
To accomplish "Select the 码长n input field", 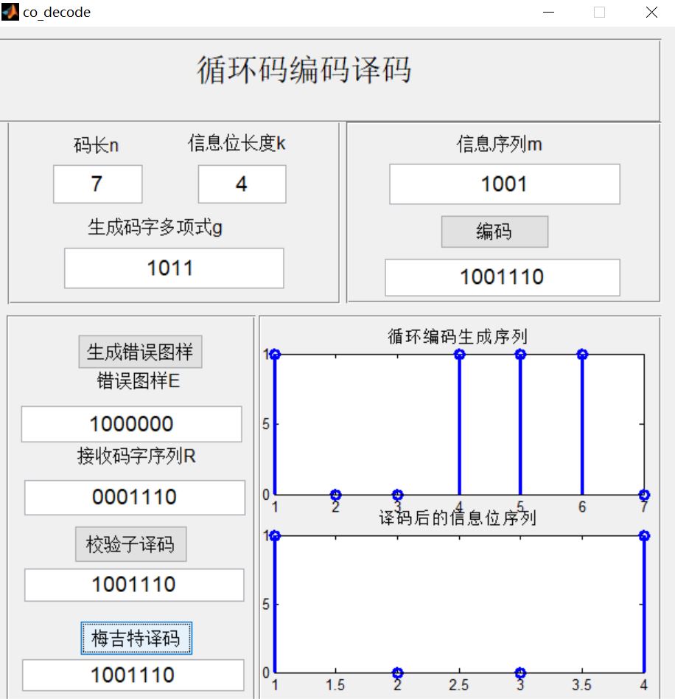I will pos(97,184).
